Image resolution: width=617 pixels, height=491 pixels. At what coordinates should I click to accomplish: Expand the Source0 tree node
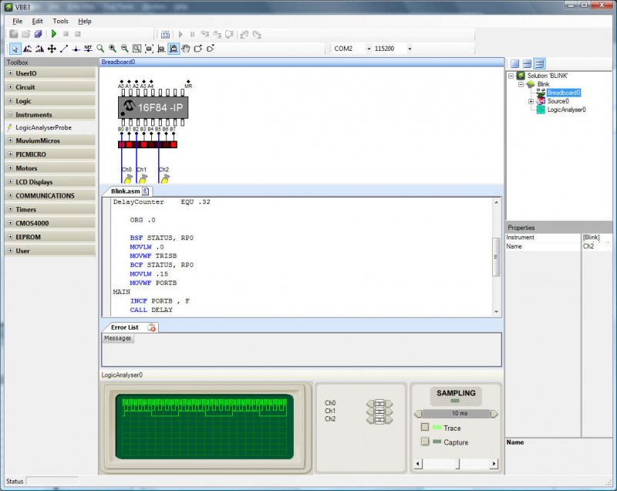(x=531, y=101)
